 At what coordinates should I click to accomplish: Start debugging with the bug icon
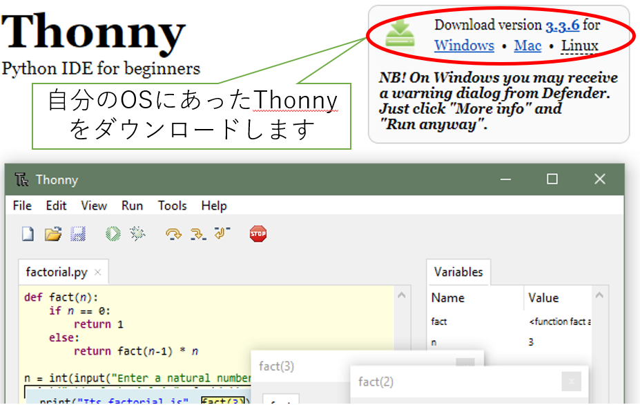(x=137, y=234)
